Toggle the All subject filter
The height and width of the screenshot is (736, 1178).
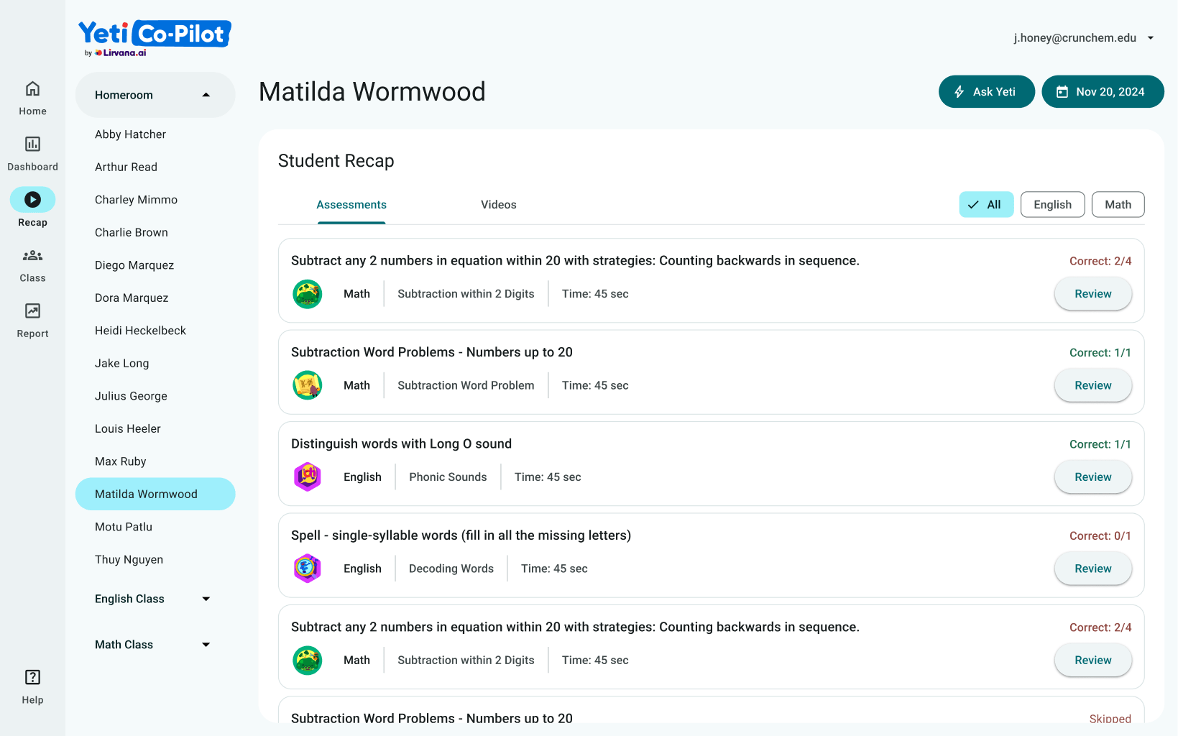pos(985,205)
